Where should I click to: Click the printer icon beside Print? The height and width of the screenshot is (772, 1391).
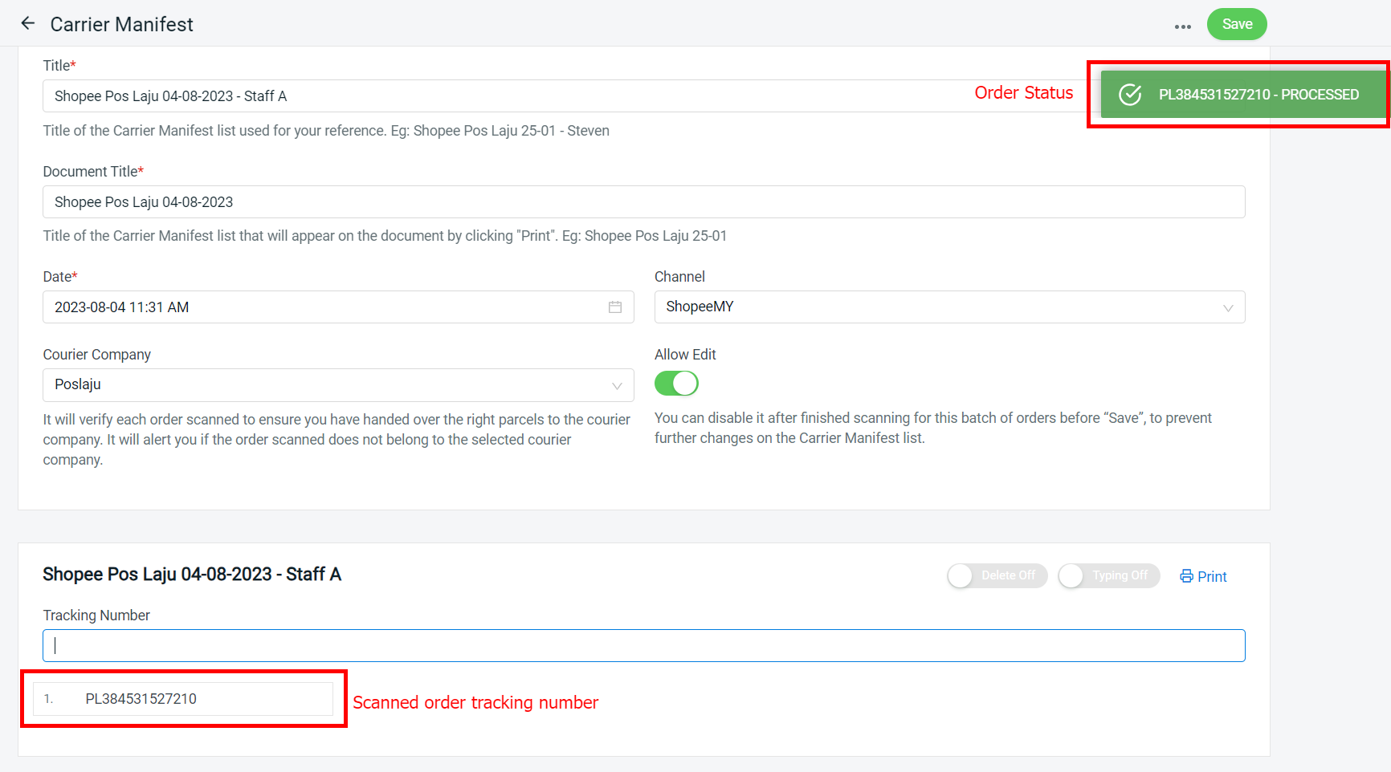coord(1186,576)
